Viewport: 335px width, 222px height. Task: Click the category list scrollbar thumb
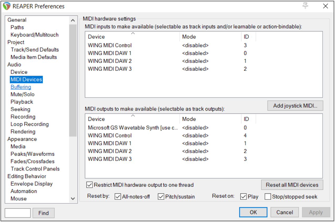[x=73, y=80]
